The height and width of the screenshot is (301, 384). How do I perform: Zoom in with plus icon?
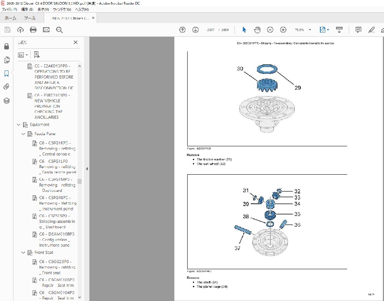click(283, 30)
